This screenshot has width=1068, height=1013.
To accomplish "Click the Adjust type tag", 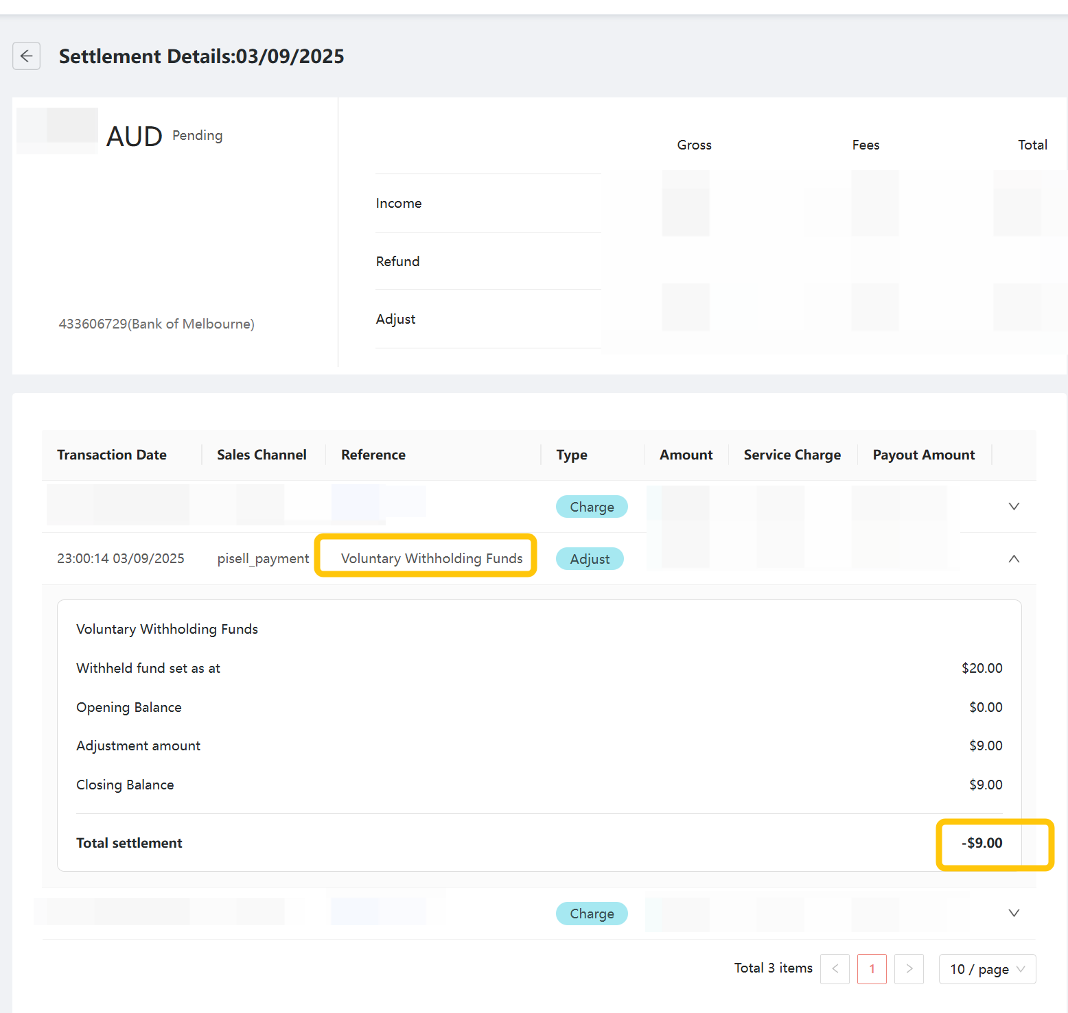I will [x=590, y=559].
